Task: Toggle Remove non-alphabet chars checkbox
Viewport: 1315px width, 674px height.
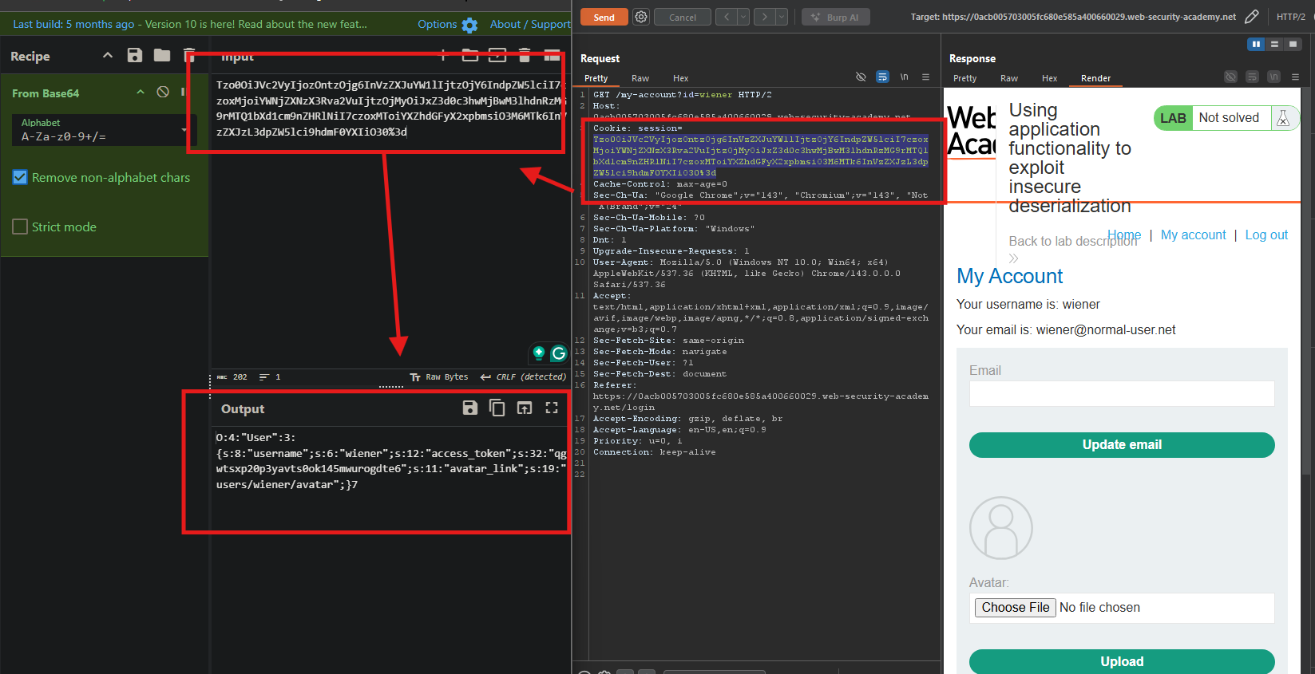Action: [x=20, y=177]
